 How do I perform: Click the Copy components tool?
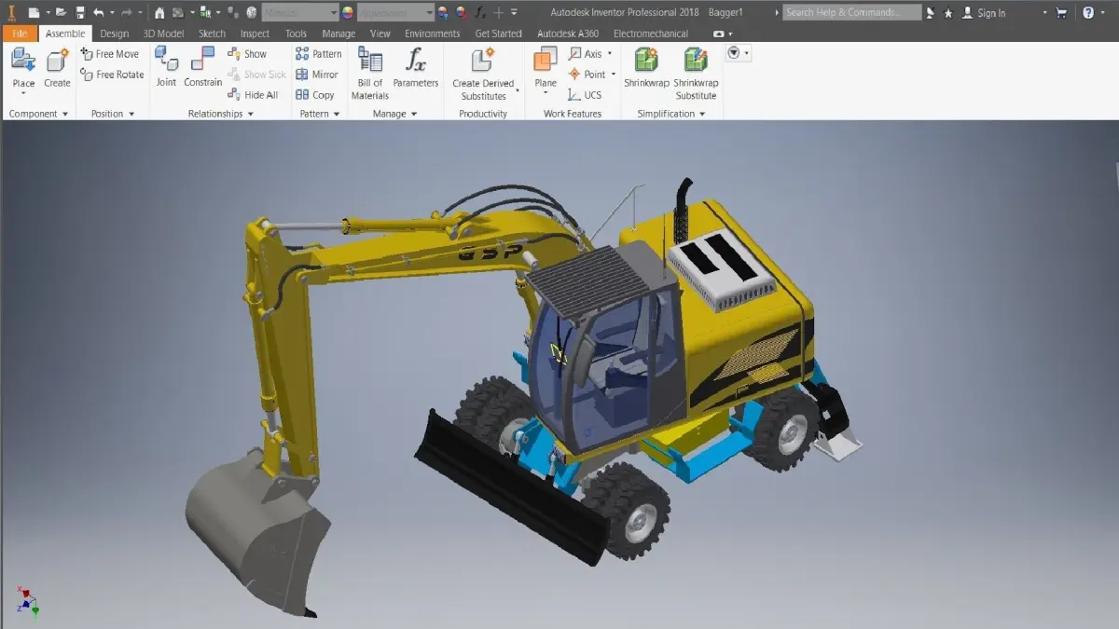[x=315, y=95]
